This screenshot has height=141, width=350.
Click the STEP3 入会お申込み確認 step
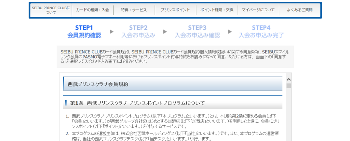click(x=197, y=32)
